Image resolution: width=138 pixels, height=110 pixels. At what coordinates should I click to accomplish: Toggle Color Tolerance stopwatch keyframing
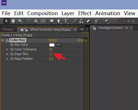pos(12,49)
